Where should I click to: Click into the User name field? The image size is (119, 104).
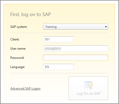point(76,48)
